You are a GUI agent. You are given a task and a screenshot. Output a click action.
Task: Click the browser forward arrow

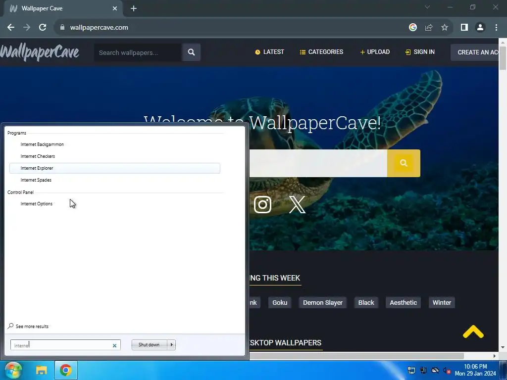[27, 28]
